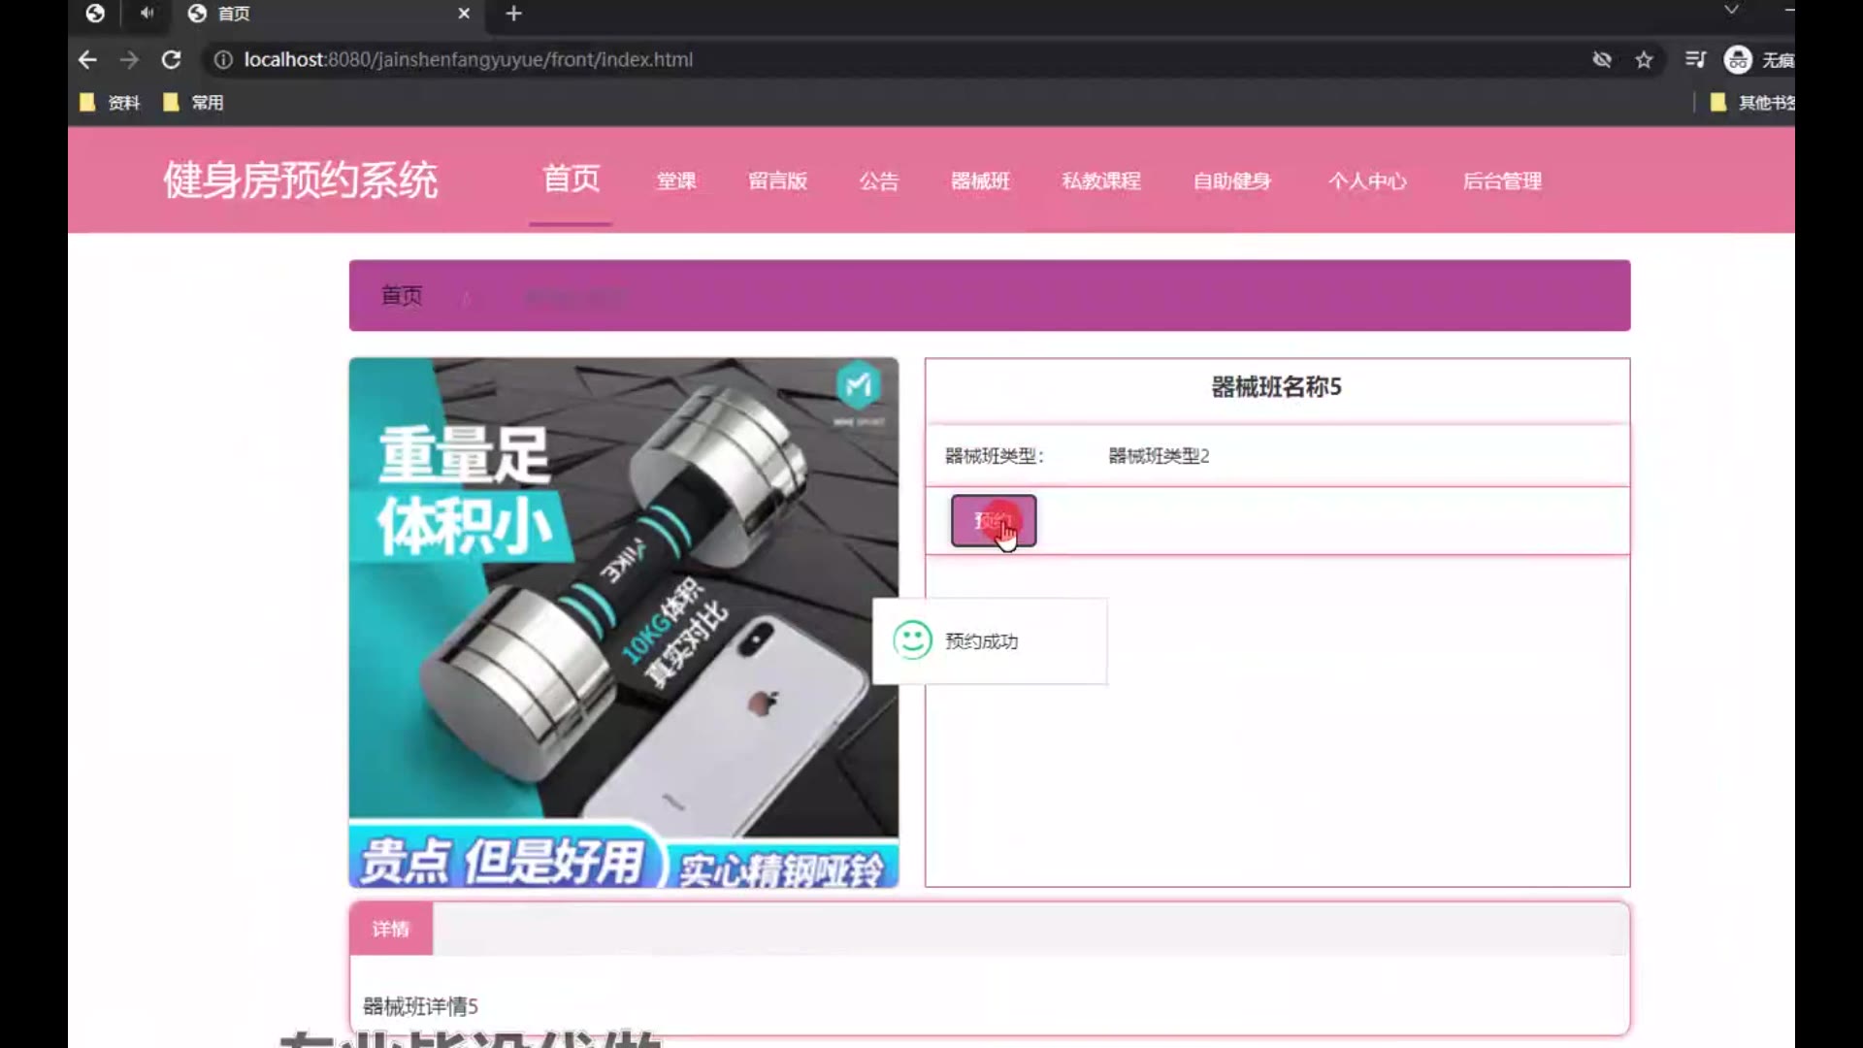Click the smiley success icon in toast
Viewport: 1863px width, 1048px height.
click(912, 640)
